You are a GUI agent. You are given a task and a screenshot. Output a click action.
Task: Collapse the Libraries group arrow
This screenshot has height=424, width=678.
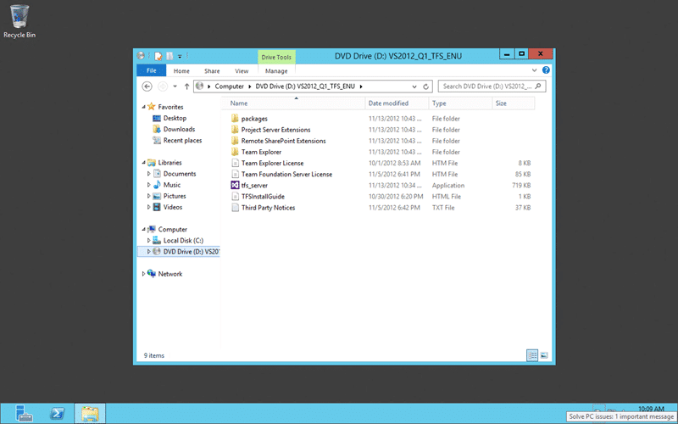[x=143, y=163]
